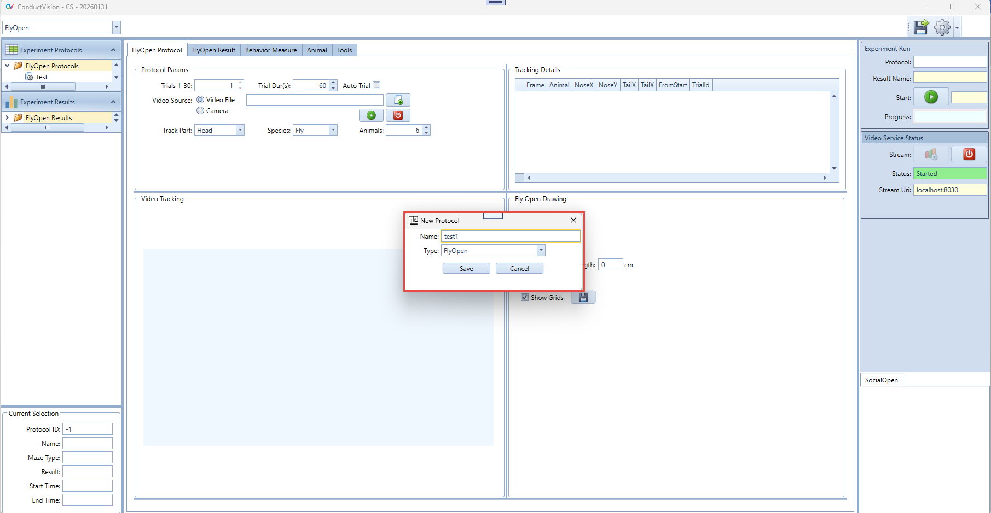Uncheck the Show Grids checkbox

click(525, 298)
